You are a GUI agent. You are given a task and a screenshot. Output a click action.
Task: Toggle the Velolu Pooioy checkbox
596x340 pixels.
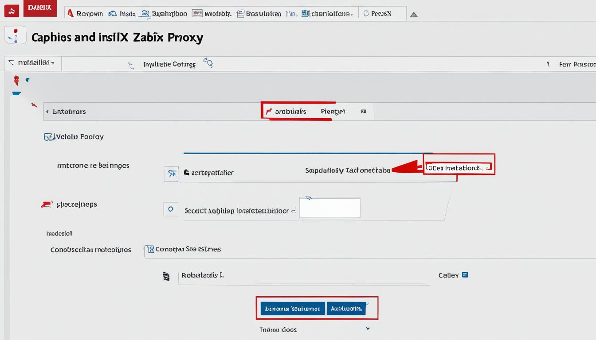click(x=48, y=137)
